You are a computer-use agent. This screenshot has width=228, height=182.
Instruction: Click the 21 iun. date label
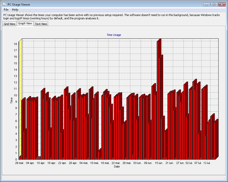coord(169,163)
